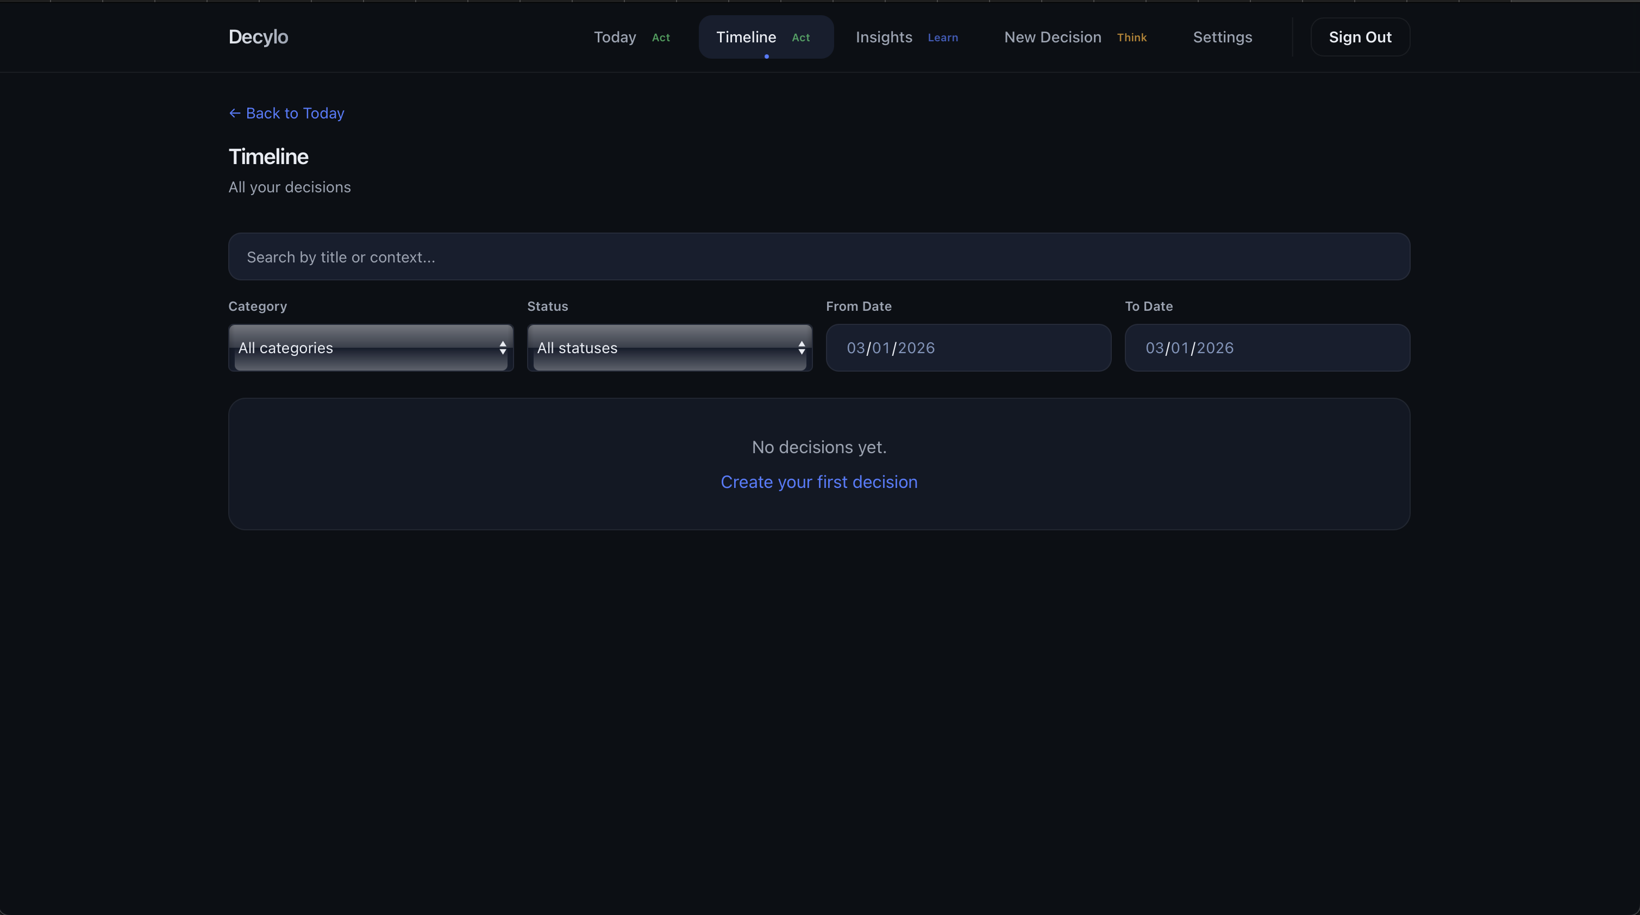1640x915 pixels.
Task: Expand the All statuses dropdown
Action: click(x=669, y=348)
